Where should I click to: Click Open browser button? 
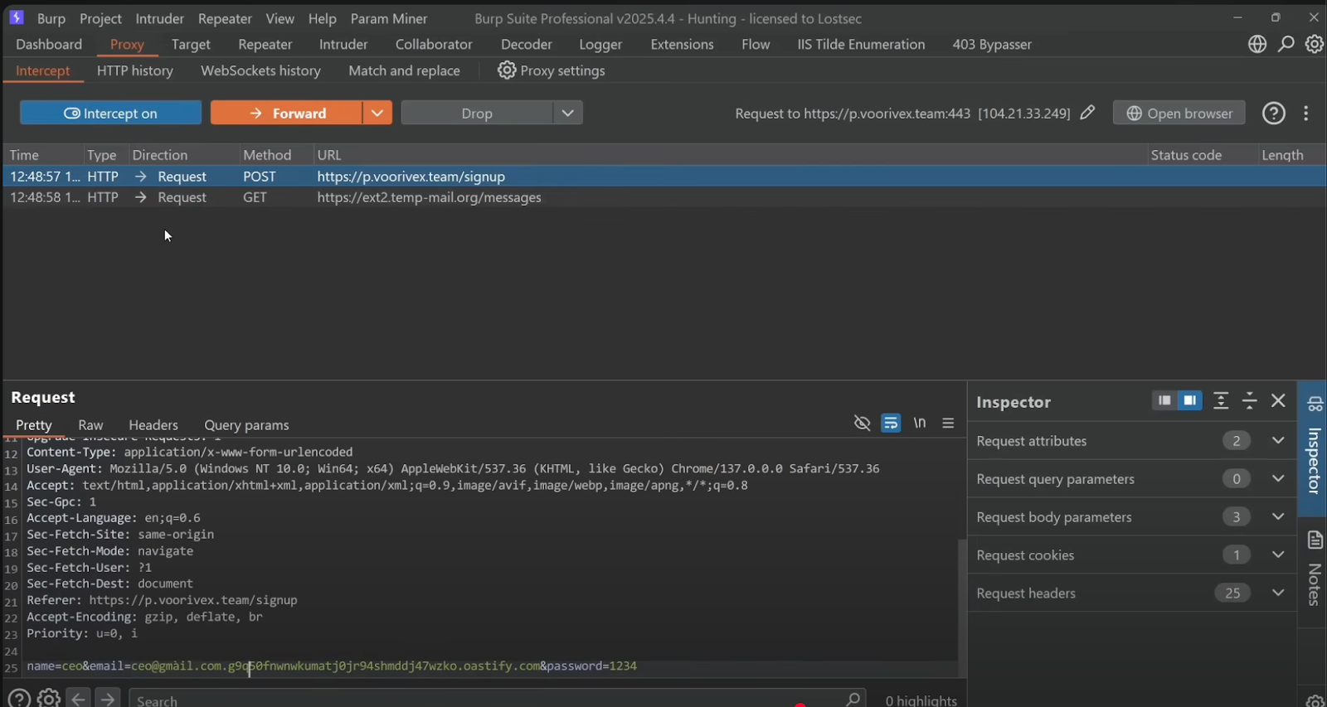click(x=1179, y=113)
